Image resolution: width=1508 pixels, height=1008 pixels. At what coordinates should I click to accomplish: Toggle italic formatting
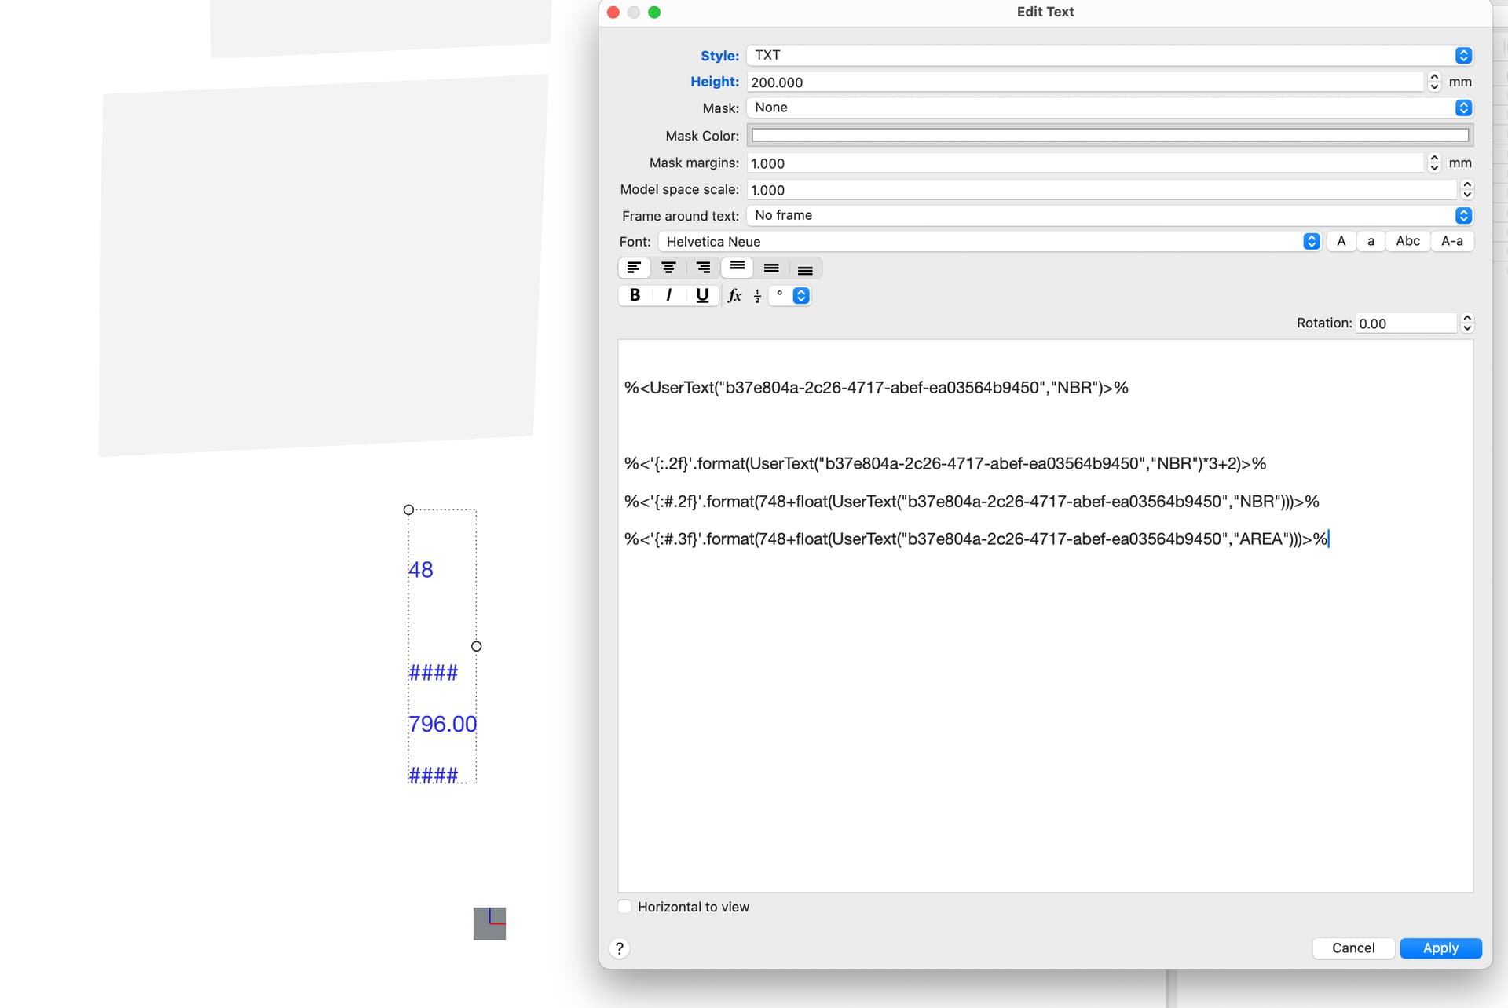668,295
